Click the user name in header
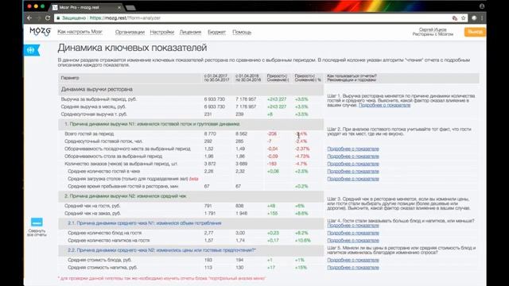Viewport: 509px width, 286px height. coord(433,29)
